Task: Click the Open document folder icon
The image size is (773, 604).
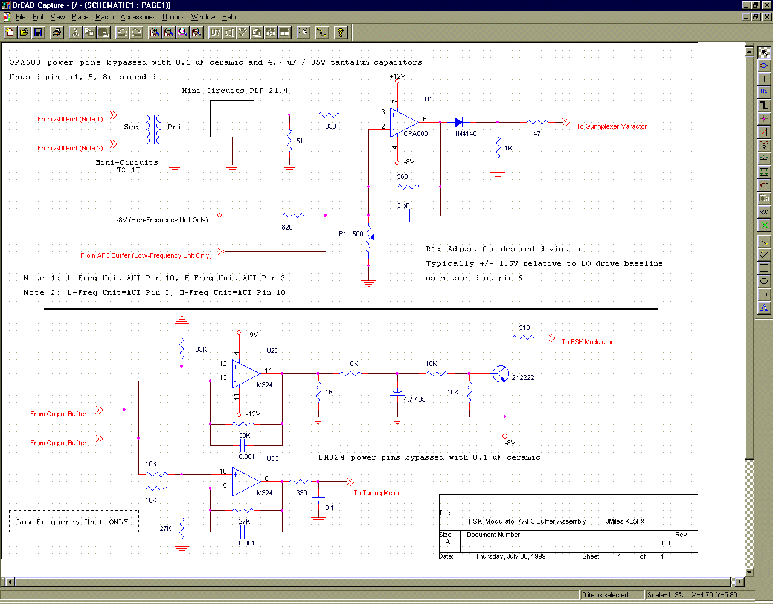Action: point(24,32)
